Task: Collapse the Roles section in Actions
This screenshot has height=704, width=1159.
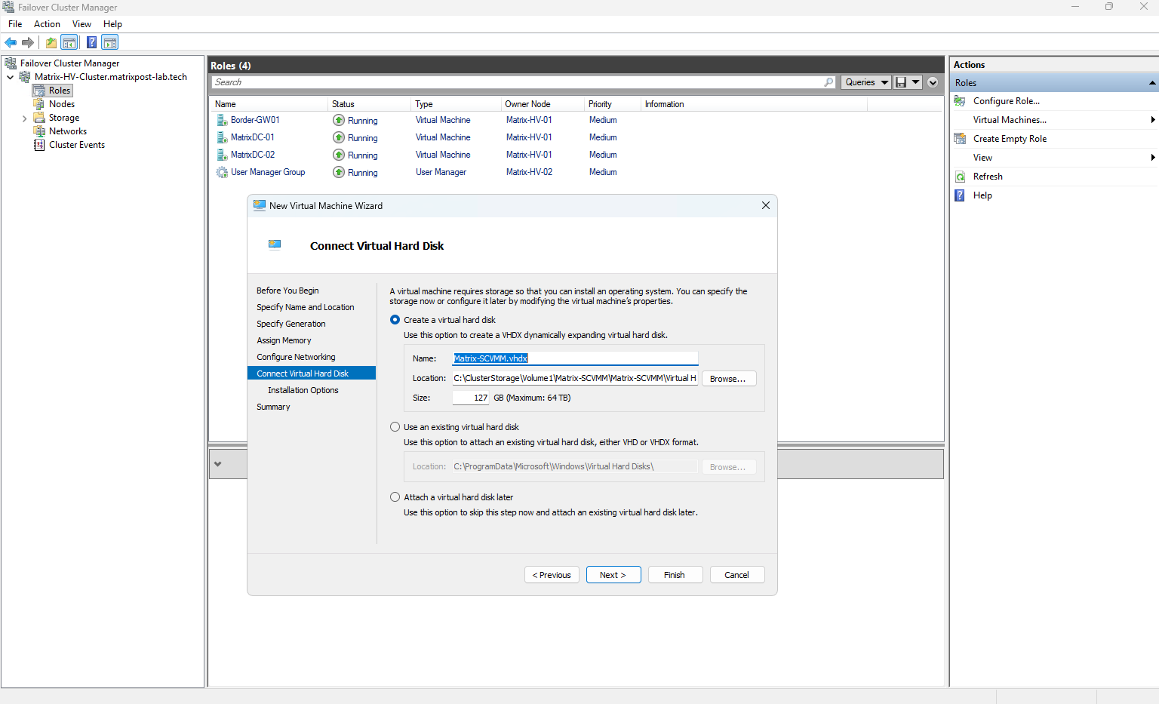Action: [x=1152, y=83]
